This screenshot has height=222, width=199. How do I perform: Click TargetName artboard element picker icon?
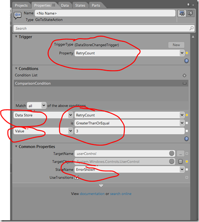pos(171,153)
